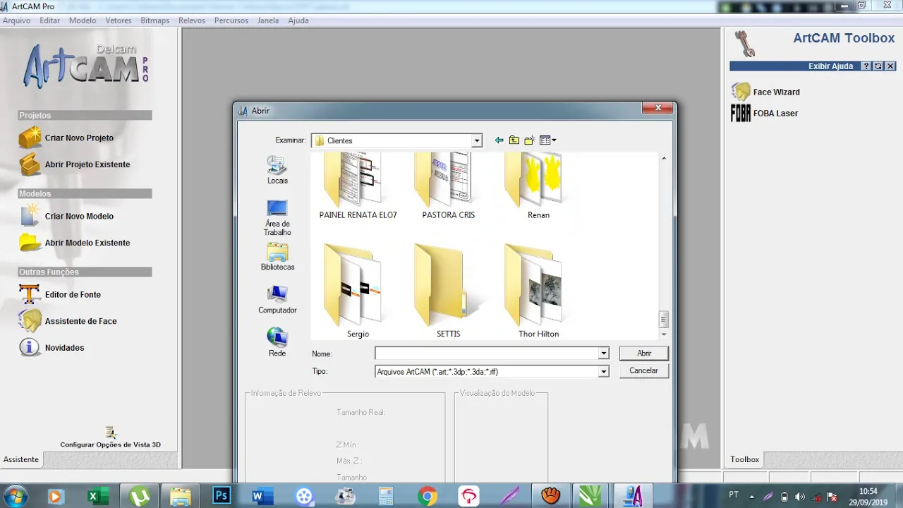Select the PAINEL RENATA ELO7 folder
Screen dimensions: 903x508
tap(358, 185)
